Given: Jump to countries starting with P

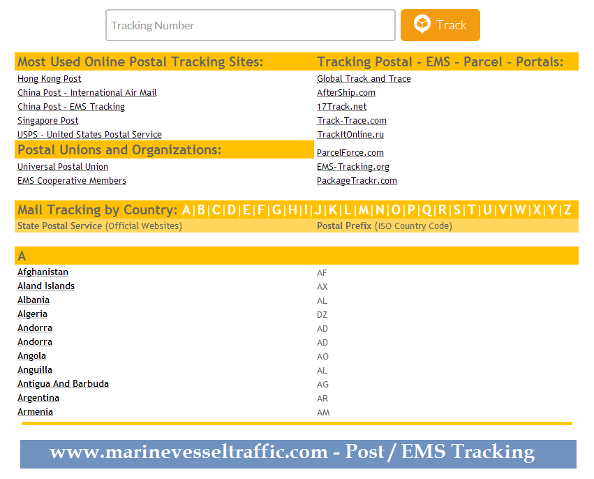Looking at the screenshot, I should point(411,210).
